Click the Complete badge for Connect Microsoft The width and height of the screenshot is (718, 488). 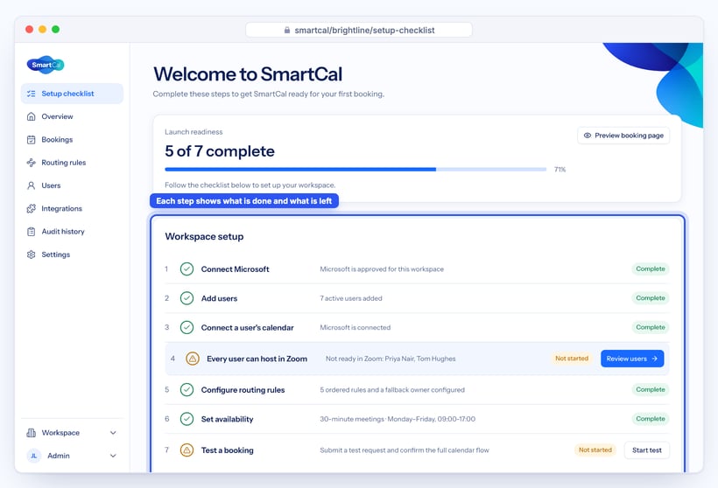click(x=651, y=269)
